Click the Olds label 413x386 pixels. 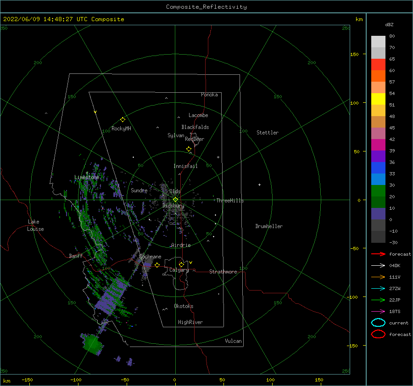pyautogui.click(x=175, y=191)
